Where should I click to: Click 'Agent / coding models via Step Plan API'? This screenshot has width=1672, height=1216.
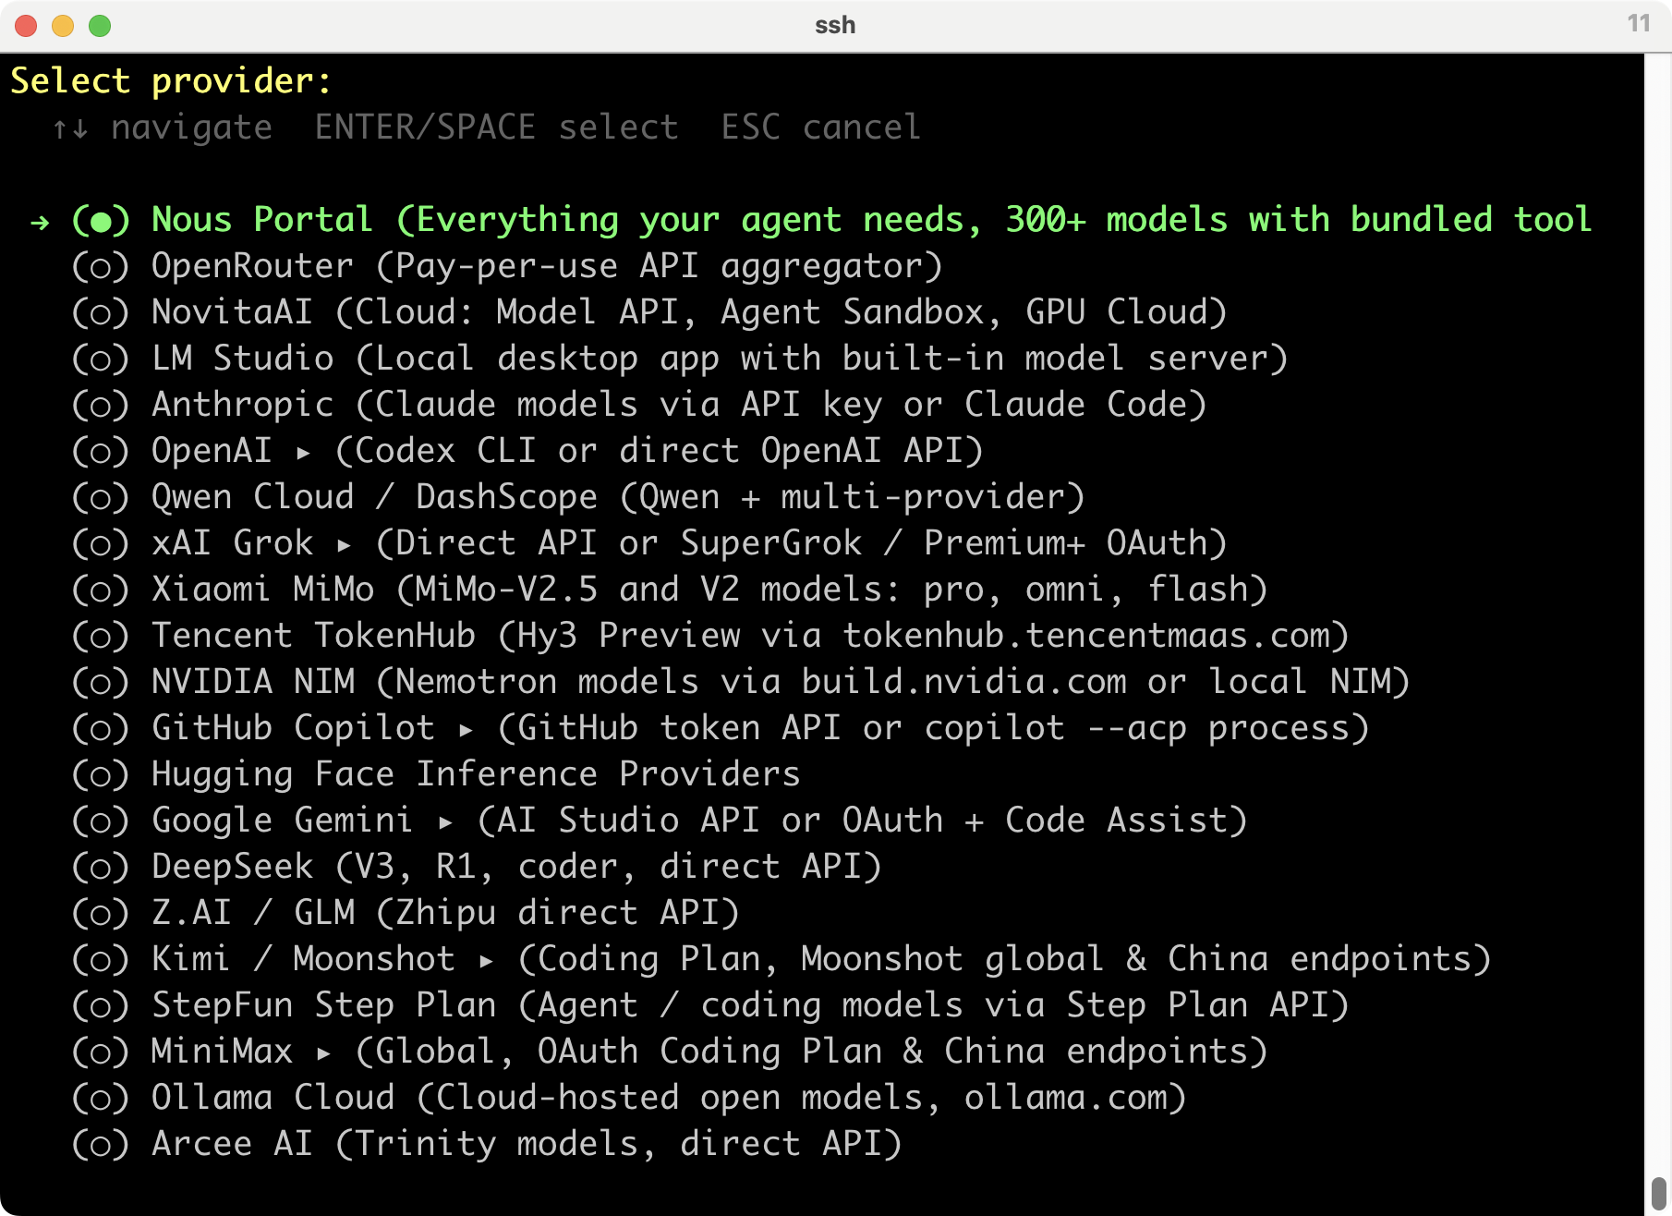(933, 1005)
